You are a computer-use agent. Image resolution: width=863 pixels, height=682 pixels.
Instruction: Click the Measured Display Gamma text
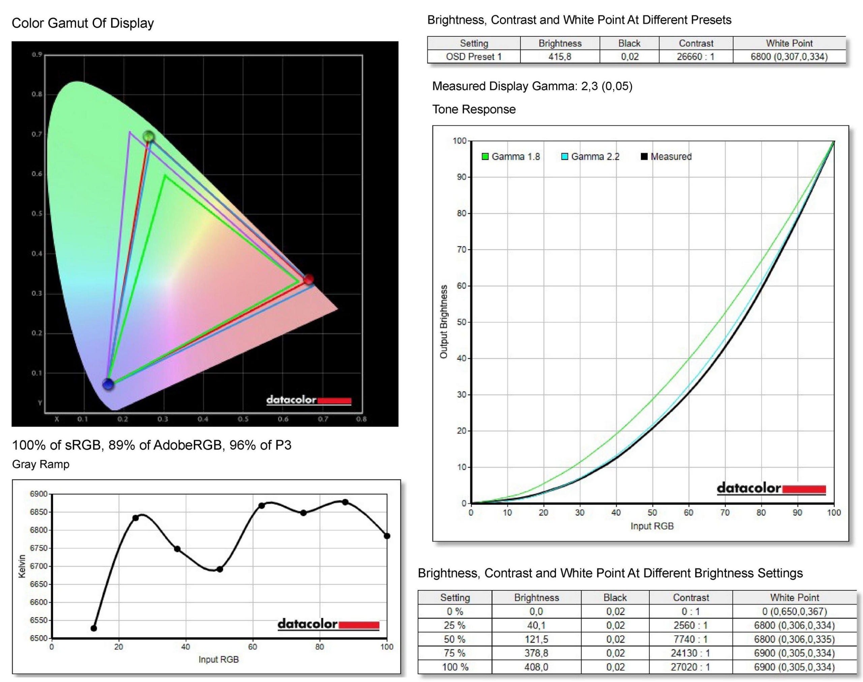[532, 86]
